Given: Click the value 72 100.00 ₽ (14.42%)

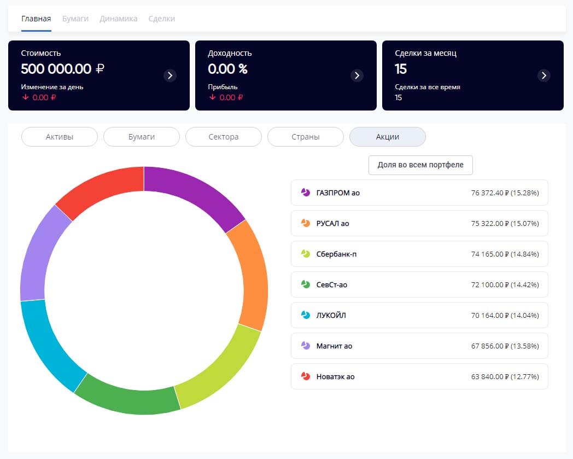Looking at the screenshot, I should (x=505, y=284).
